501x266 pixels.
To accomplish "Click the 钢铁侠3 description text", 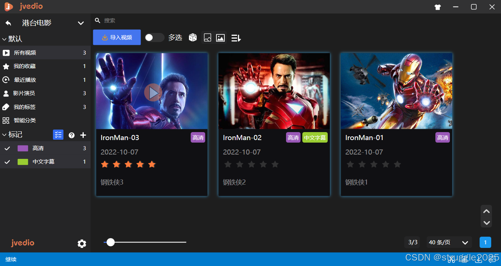I will coord(112,182).
